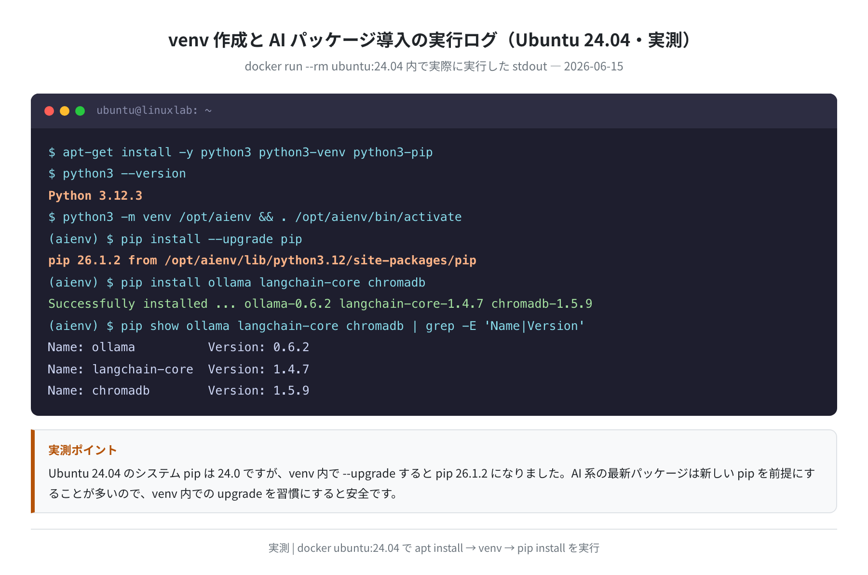This screenshot has height=575, width=868.
Task: Click the python3 -m venv /opt/aienv command line
Action: click(255, 217)
